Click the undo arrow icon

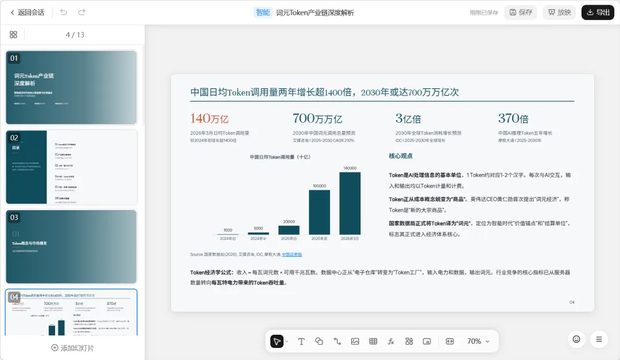point(63,12)
